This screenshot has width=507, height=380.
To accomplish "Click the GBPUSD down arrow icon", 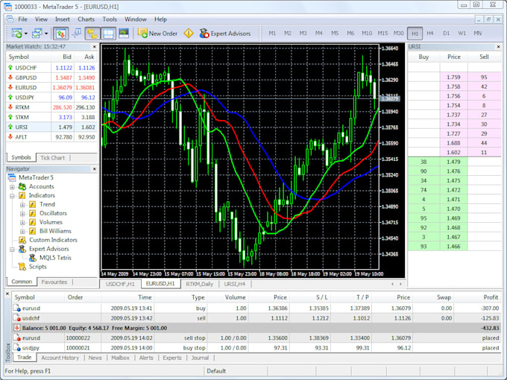I will tap(10, 77).
